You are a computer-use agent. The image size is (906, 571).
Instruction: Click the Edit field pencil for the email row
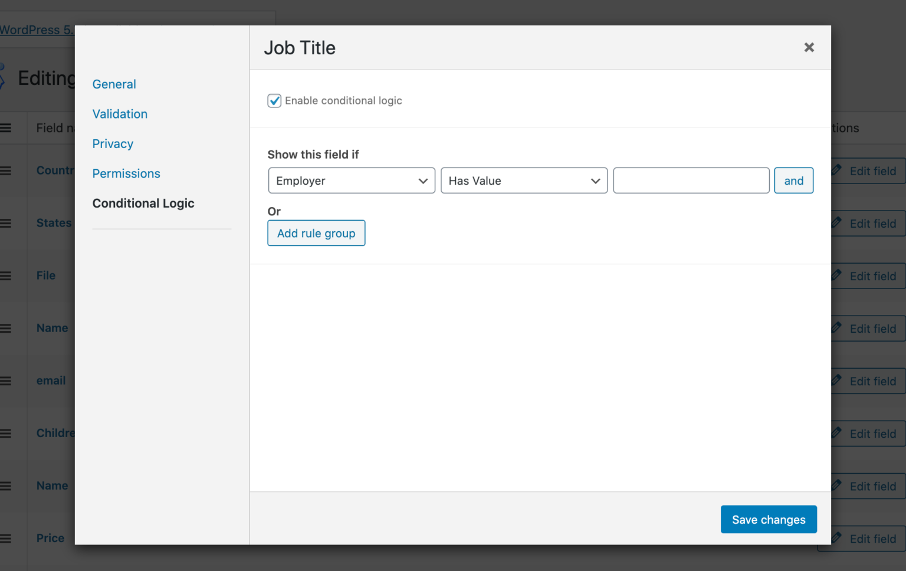pyautogui.click(x=836, y=380)
